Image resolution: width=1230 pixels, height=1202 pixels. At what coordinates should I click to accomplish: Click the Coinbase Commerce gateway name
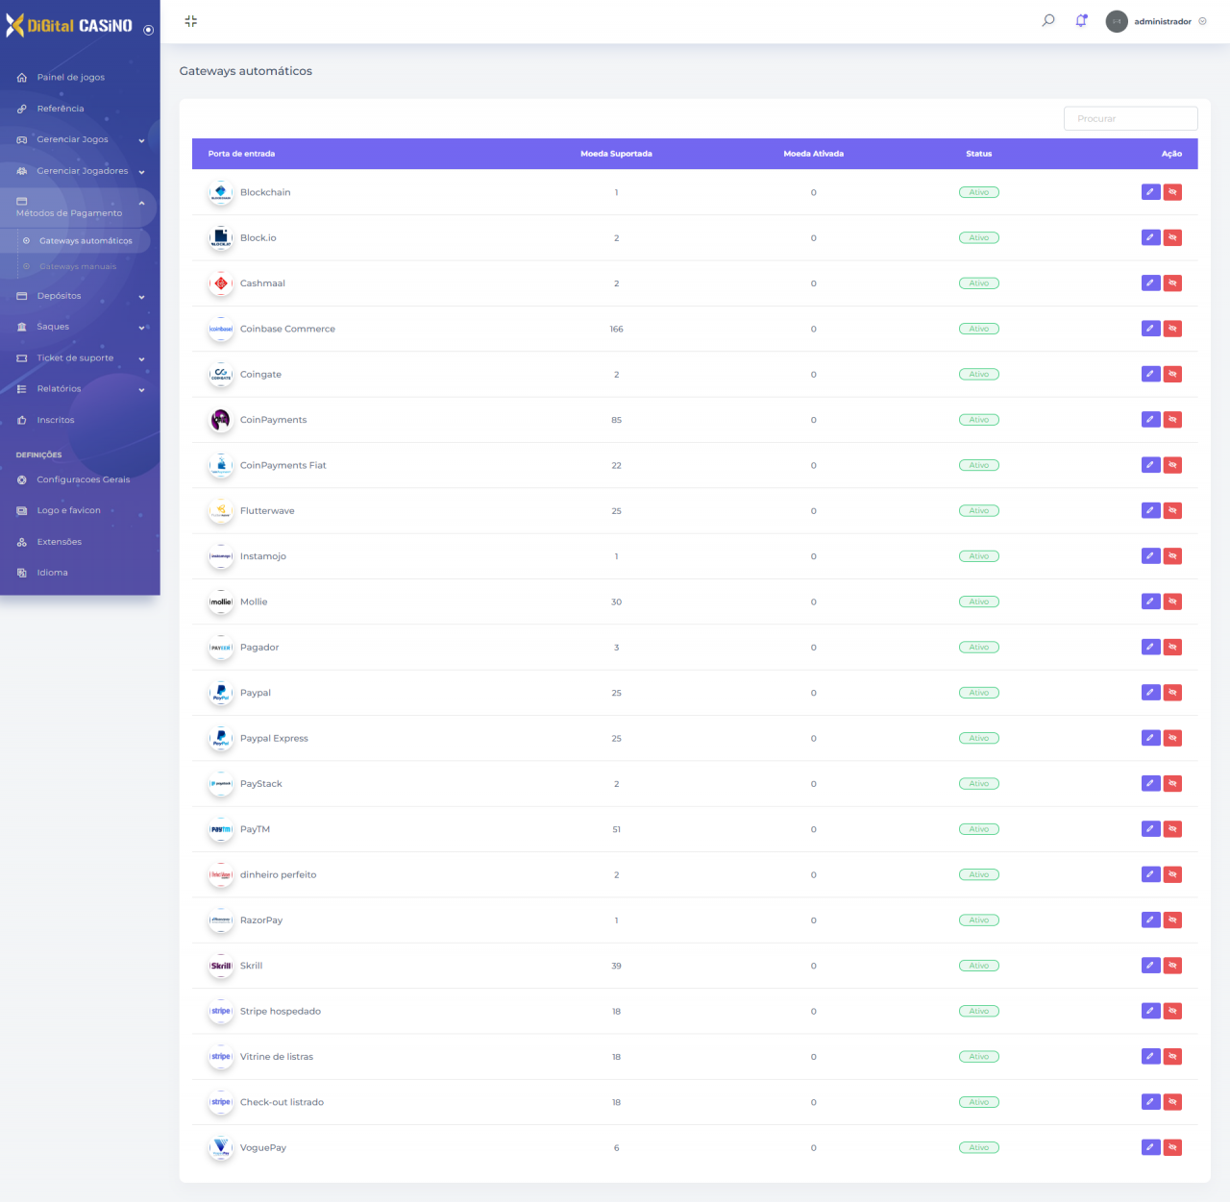(287, 329)
